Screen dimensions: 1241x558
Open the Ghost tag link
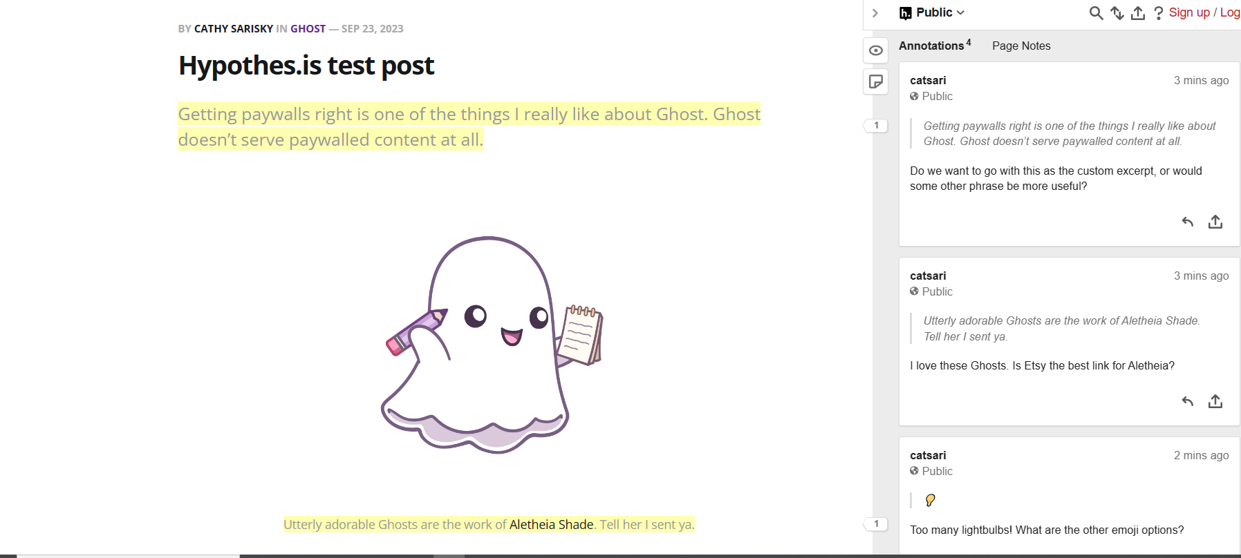(x=308, y=29)
